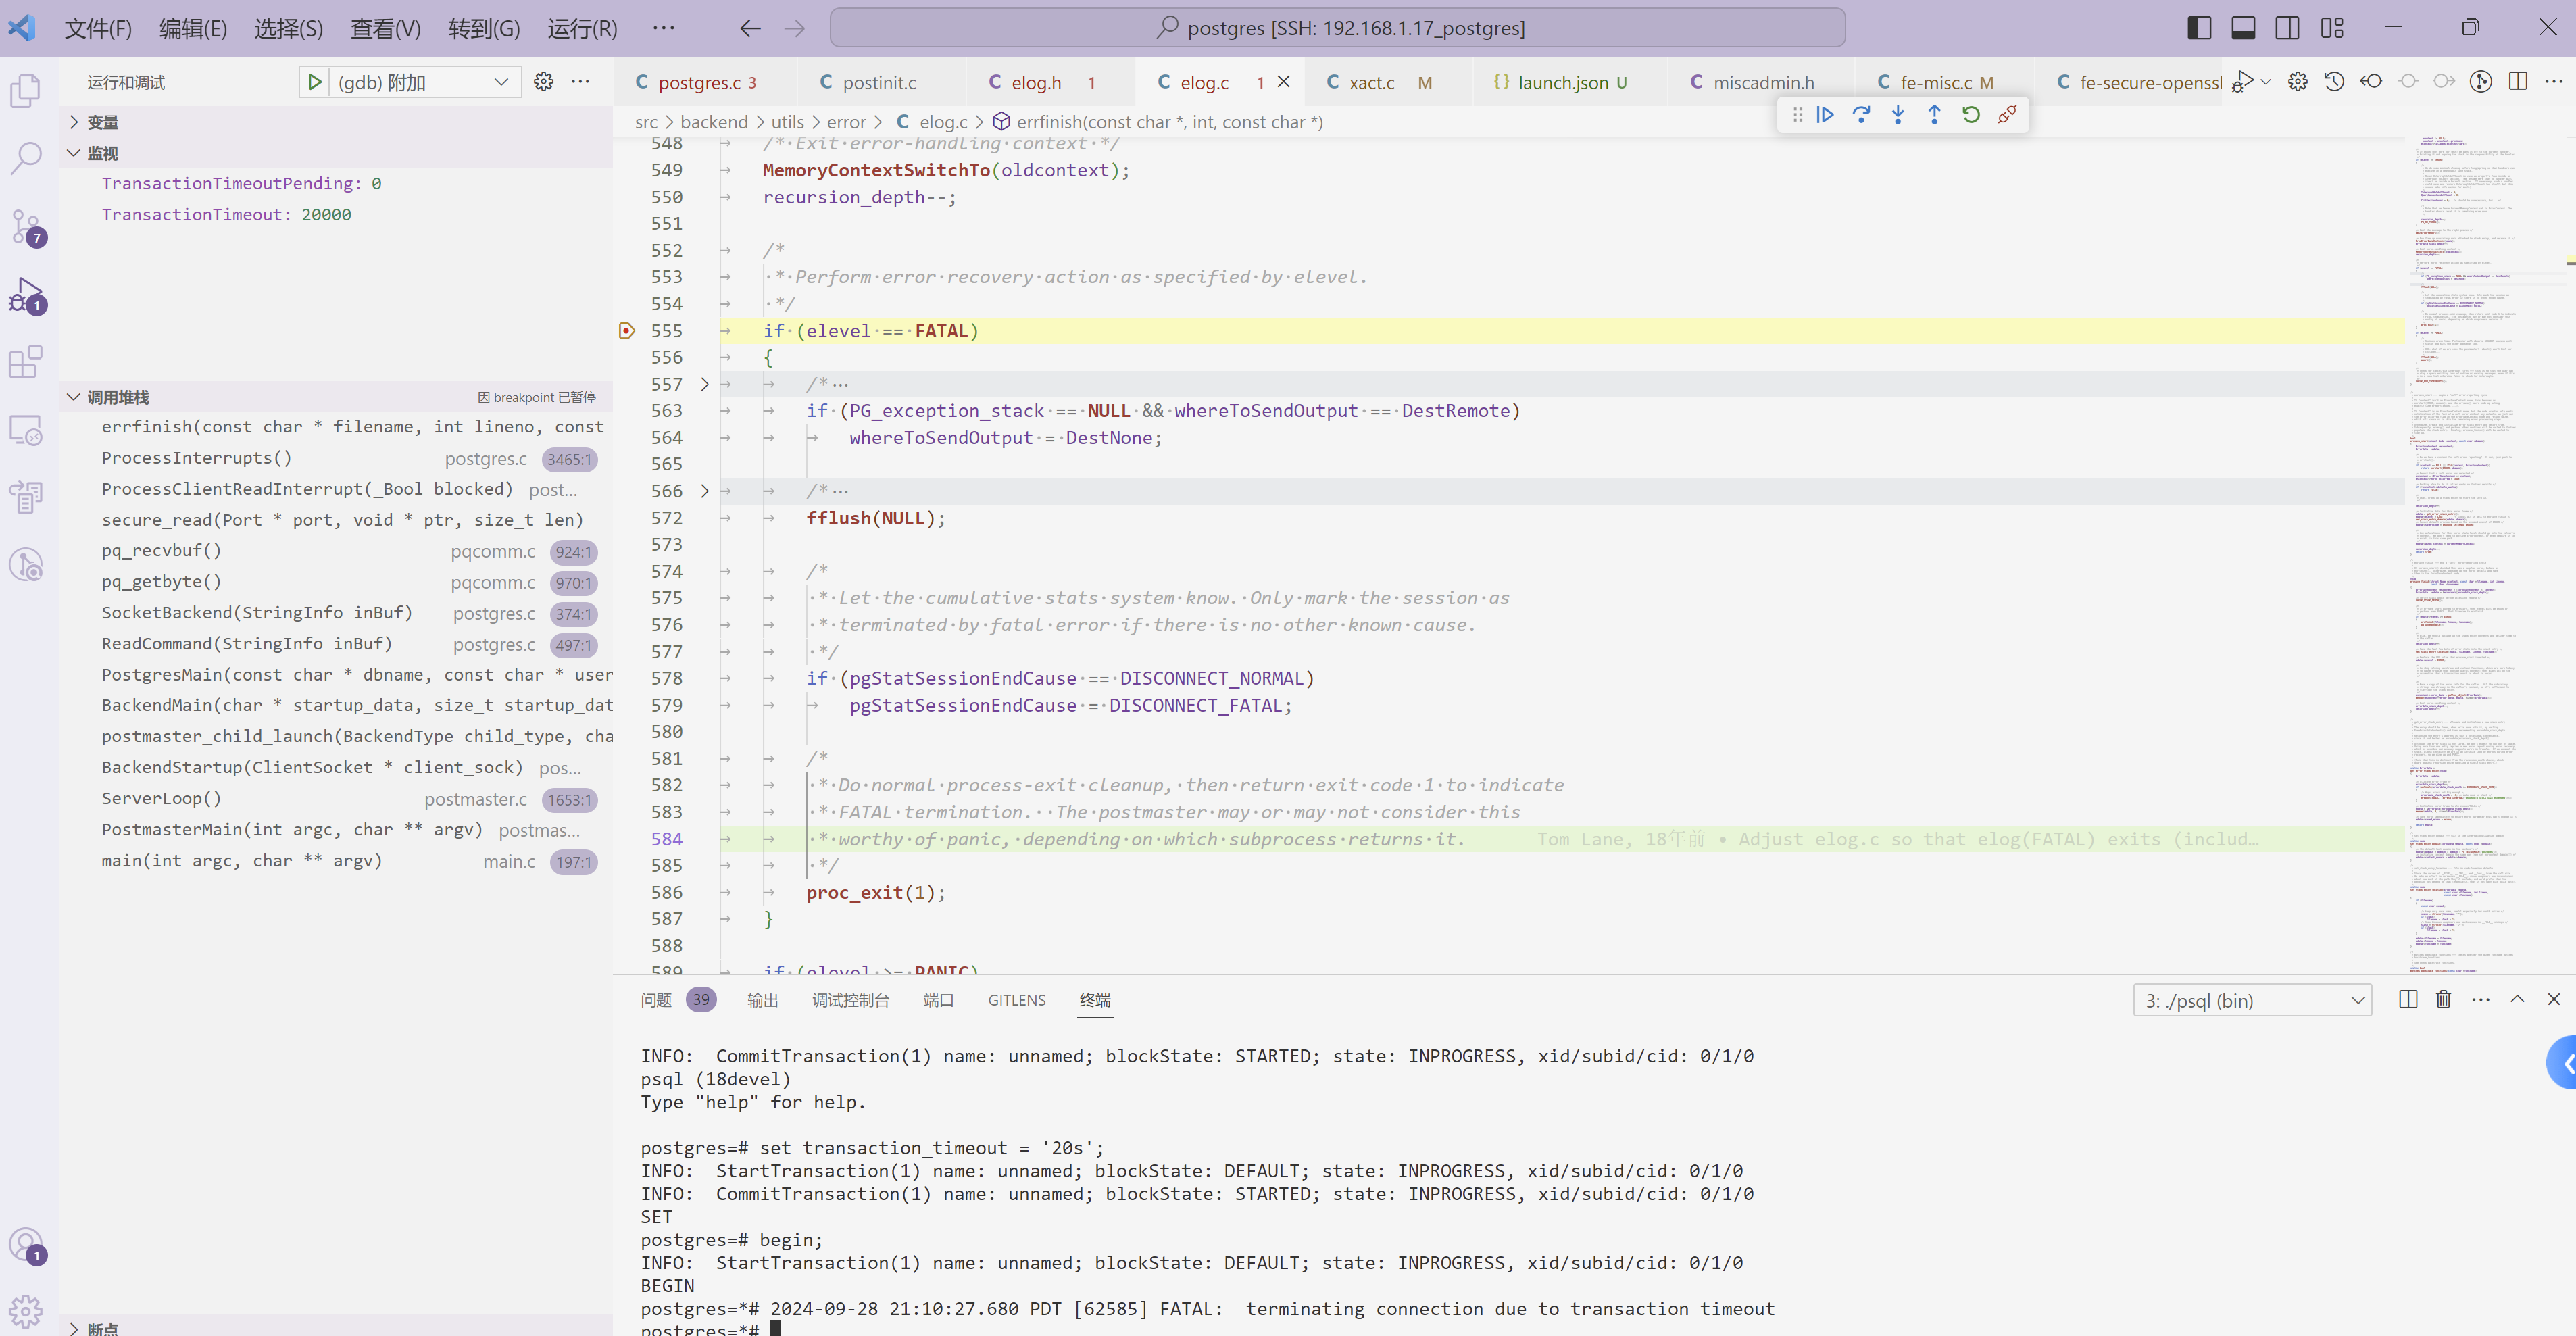Switch to the xact.c editor tab
The image size is (2576, 1336).
point(1371,83)
